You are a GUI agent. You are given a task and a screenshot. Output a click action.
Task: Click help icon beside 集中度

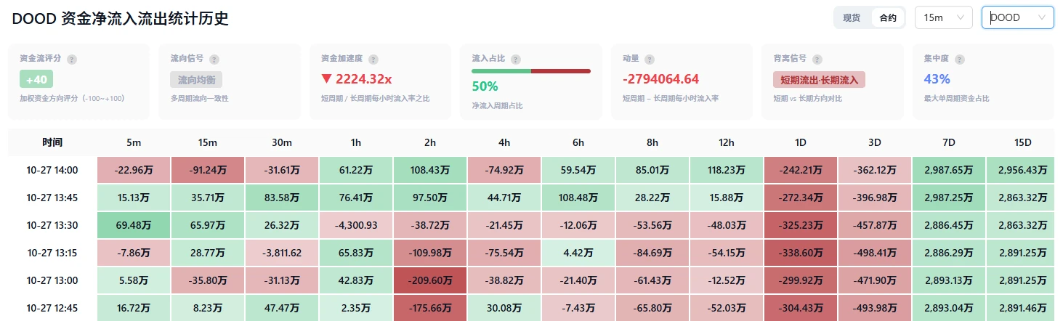[x=959, y=59]
